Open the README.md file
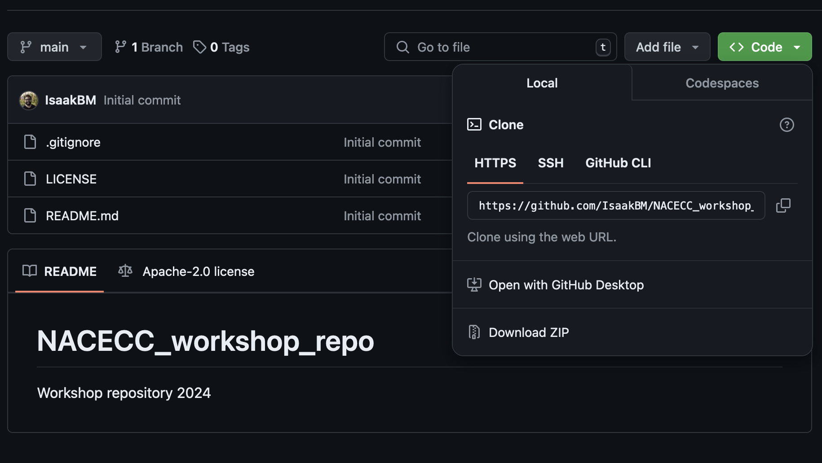Screen dimensions: 822x463 point(82,216)
